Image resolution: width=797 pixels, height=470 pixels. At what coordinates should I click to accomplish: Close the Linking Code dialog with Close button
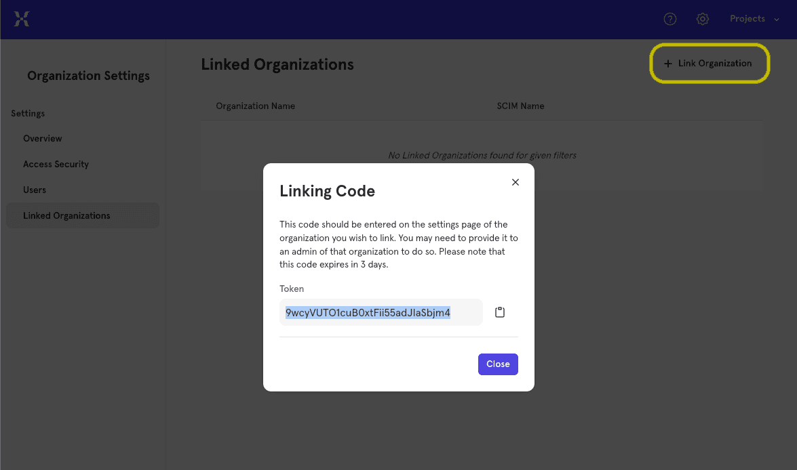(x=498, y=364)
